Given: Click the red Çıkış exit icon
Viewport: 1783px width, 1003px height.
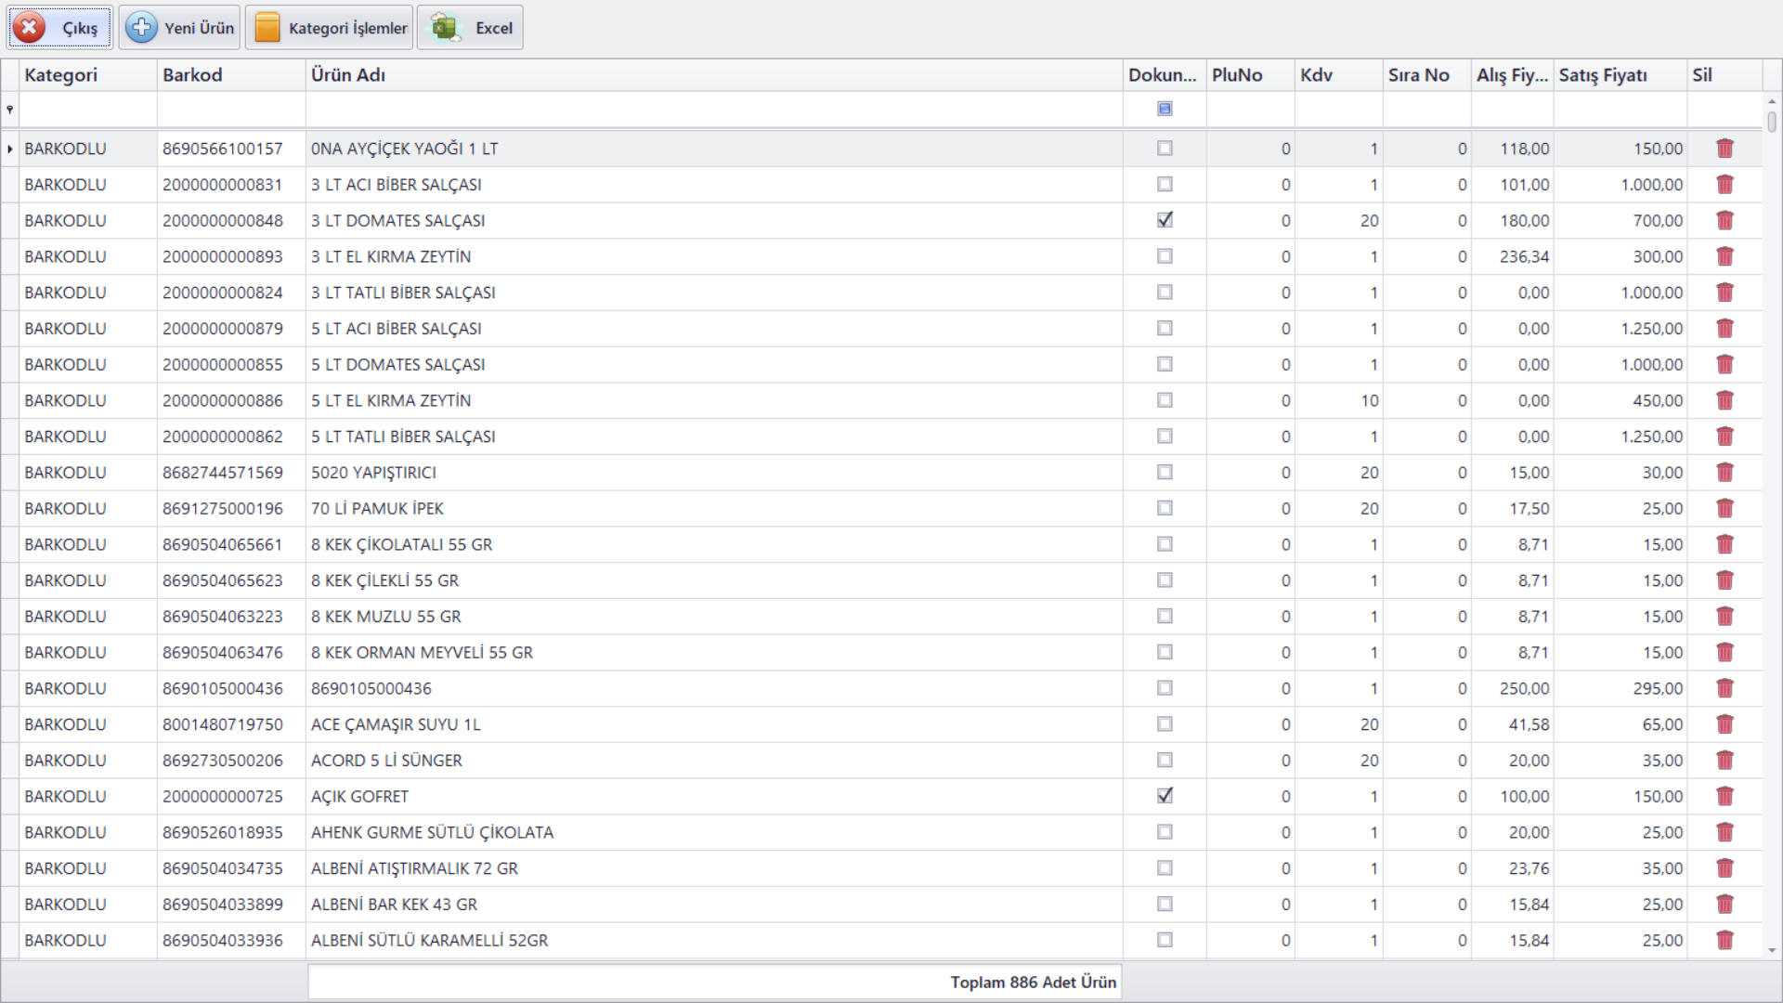Looking at the screenshot, I should coord(30,28).
